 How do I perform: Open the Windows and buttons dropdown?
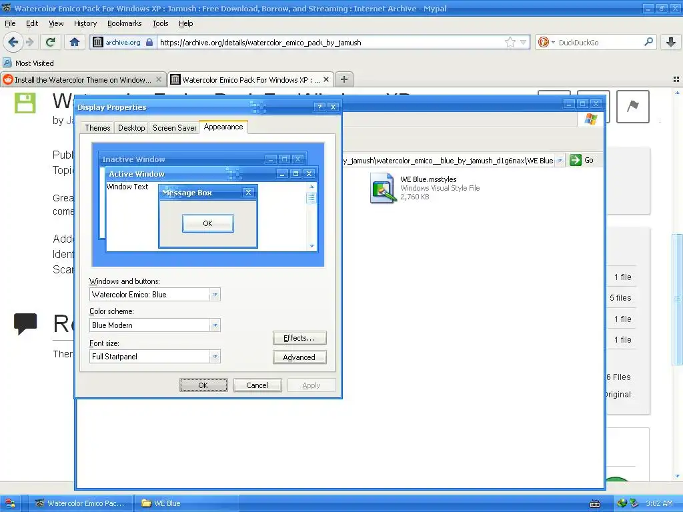point(215,295)
